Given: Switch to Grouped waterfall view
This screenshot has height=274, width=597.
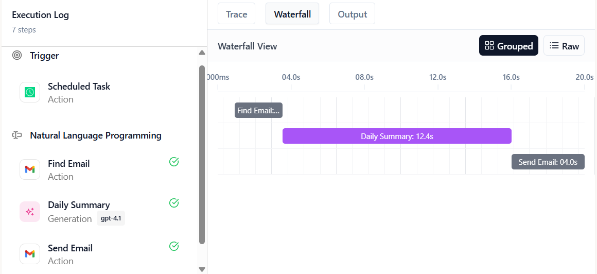Looking at the screenshot, I should pyautogui.click(x=508, y=46).
